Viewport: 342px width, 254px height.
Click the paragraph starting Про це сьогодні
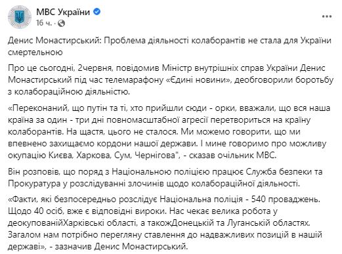[171, 80]
